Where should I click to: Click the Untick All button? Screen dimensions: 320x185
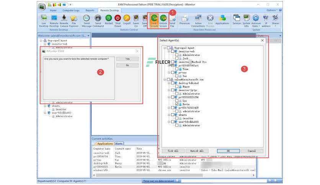click(x=197, y=151)
